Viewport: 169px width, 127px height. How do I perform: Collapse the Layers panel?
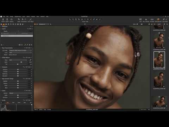1,29
